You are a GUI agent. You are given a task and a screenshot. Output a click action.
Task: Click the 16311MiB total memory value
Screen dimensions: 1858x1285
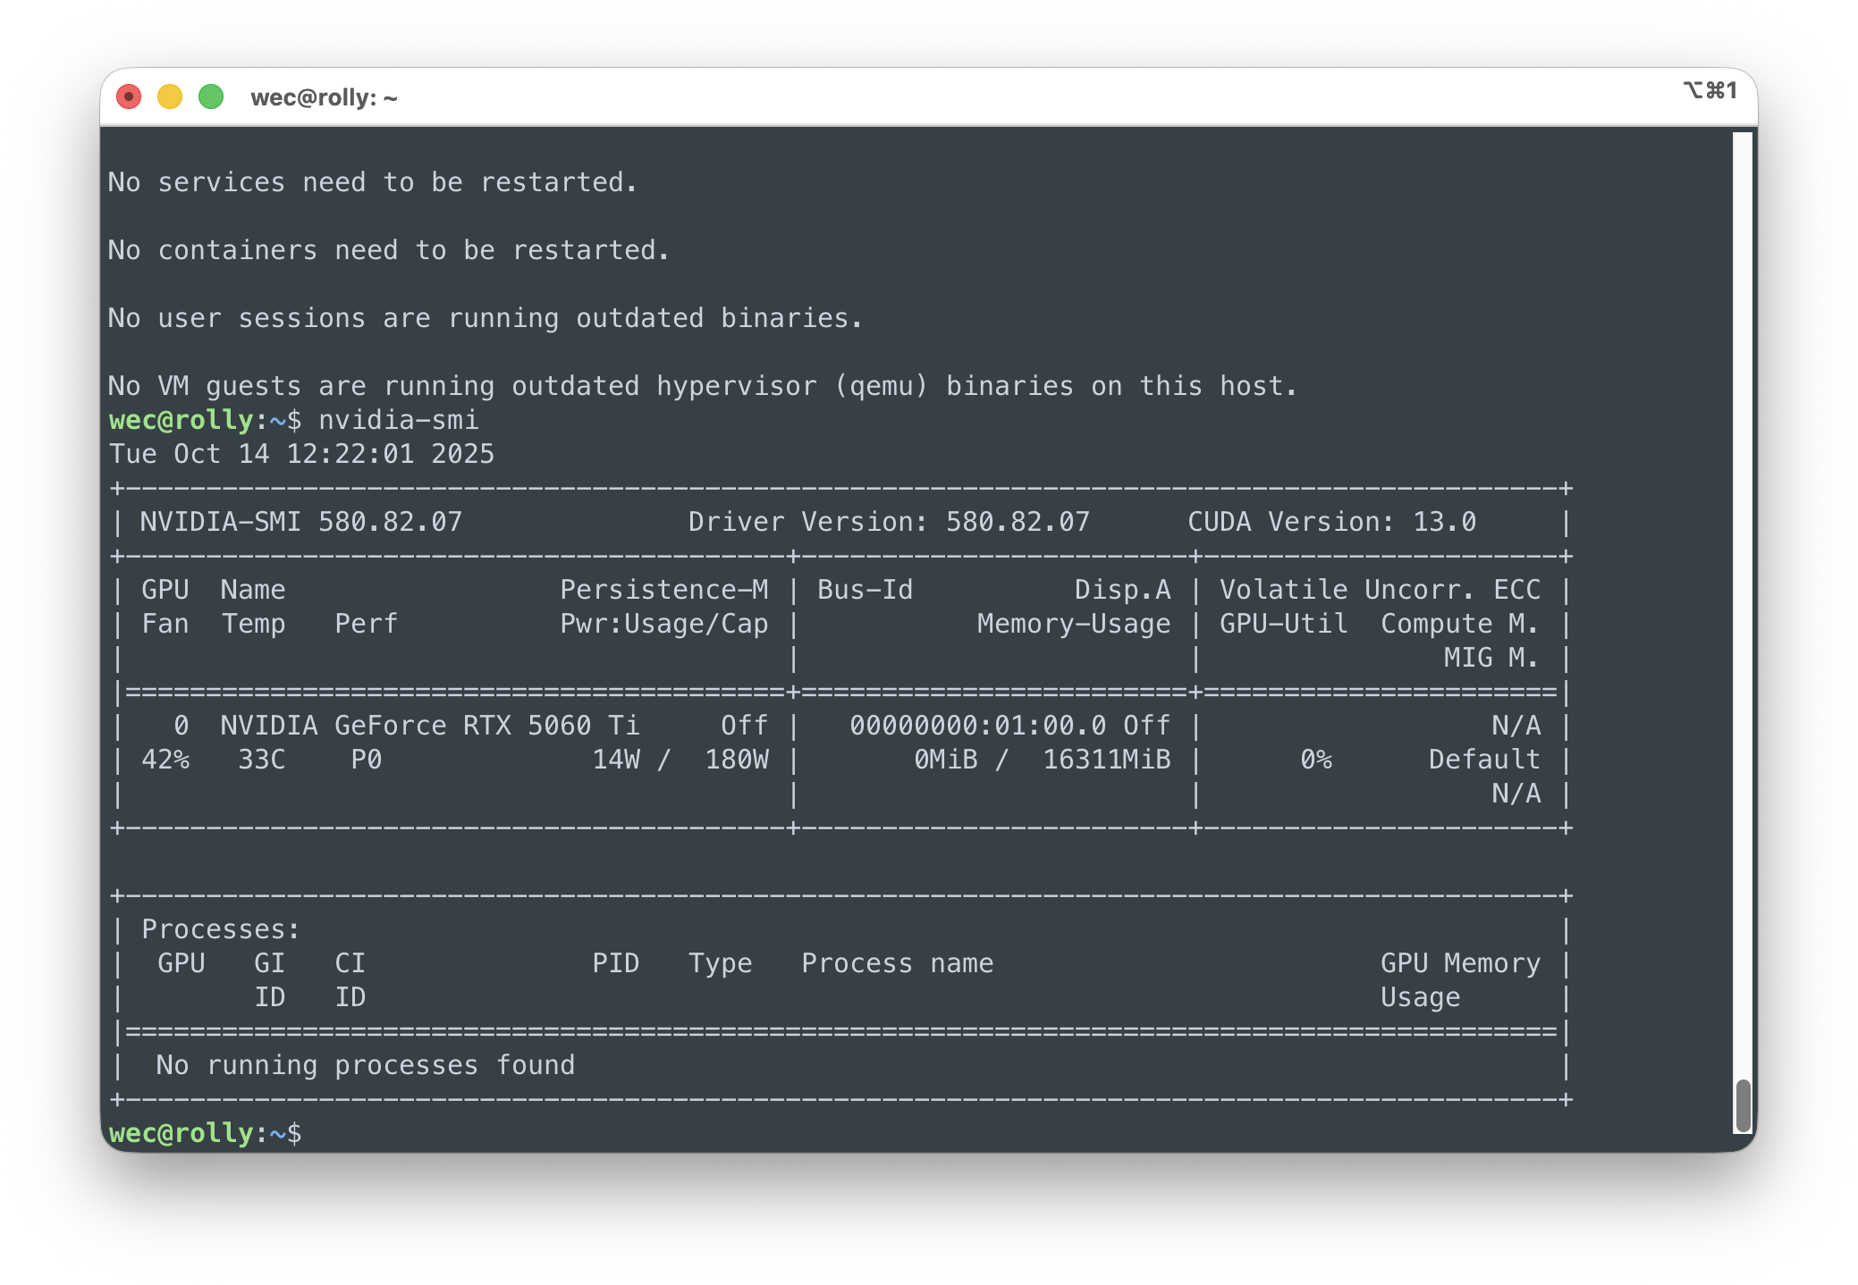pyautogui.click(x=1106, y=760)
